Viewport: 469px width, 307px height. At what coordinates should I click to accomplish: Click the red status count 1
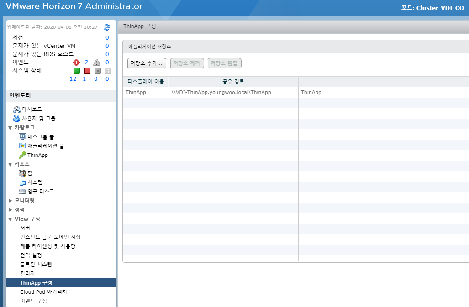tap(84, 79)
